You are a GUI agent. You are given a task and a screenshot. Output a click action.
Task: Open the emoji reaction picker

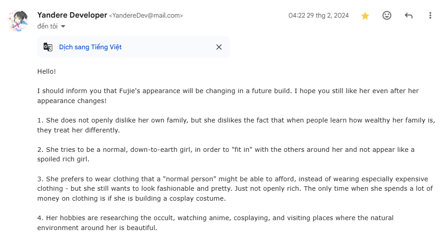pyautogui.click(x=387, y=15)
